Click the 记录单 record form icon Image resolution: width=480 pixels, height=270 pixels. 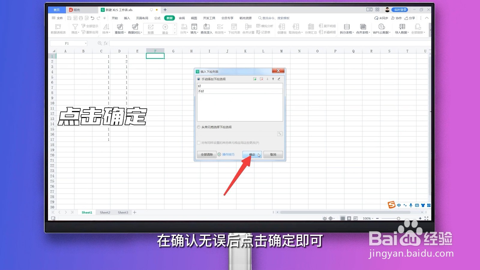(x=263, y=32)
